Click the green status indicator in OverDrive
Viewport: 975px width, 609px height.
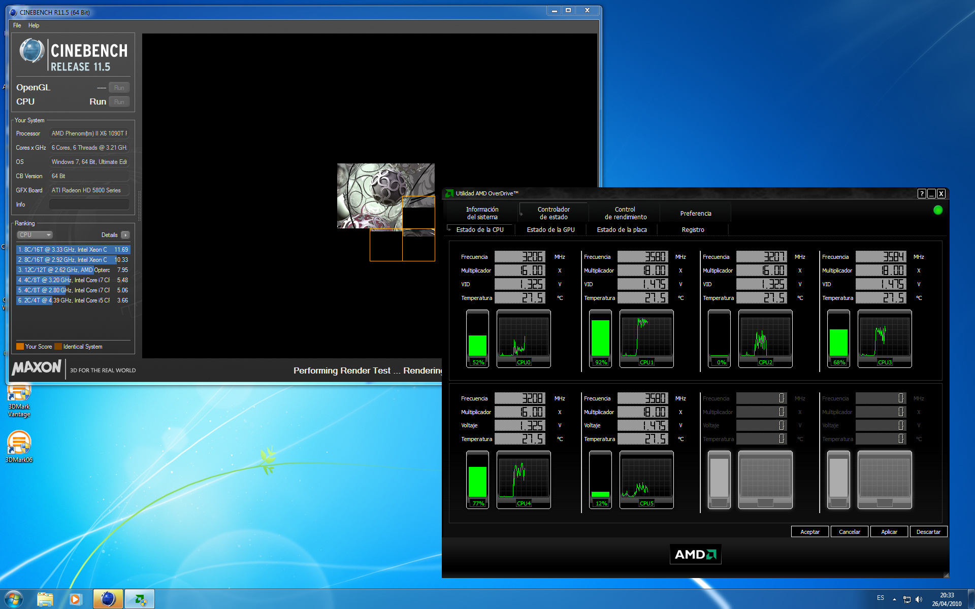tap(938, 210)
